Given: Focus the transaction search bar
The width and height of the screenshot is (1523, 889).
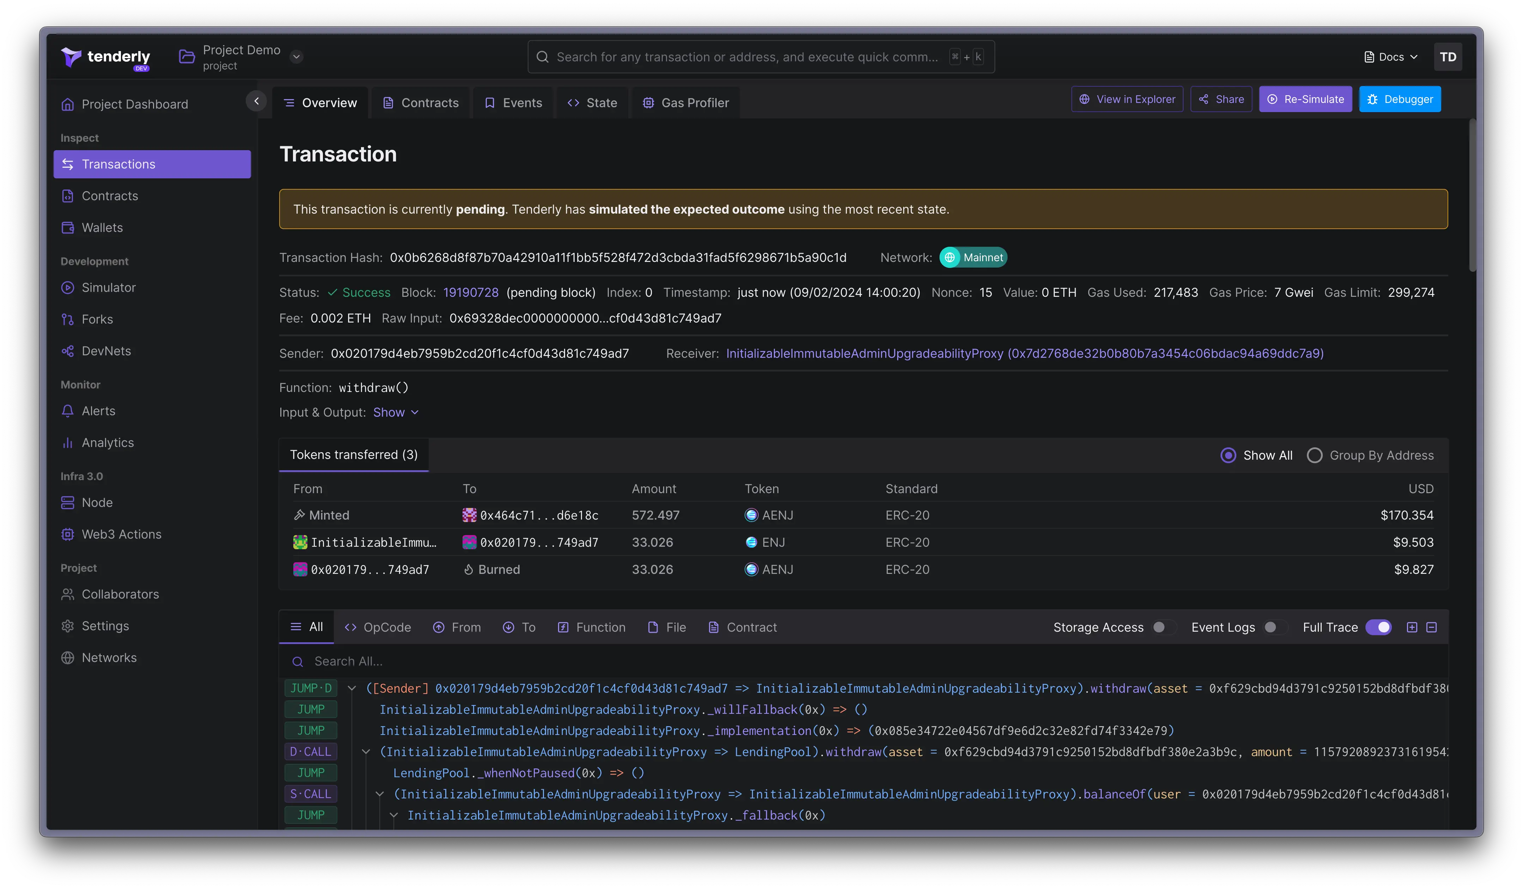Looking at the screenshot, I should pos(761,57).
